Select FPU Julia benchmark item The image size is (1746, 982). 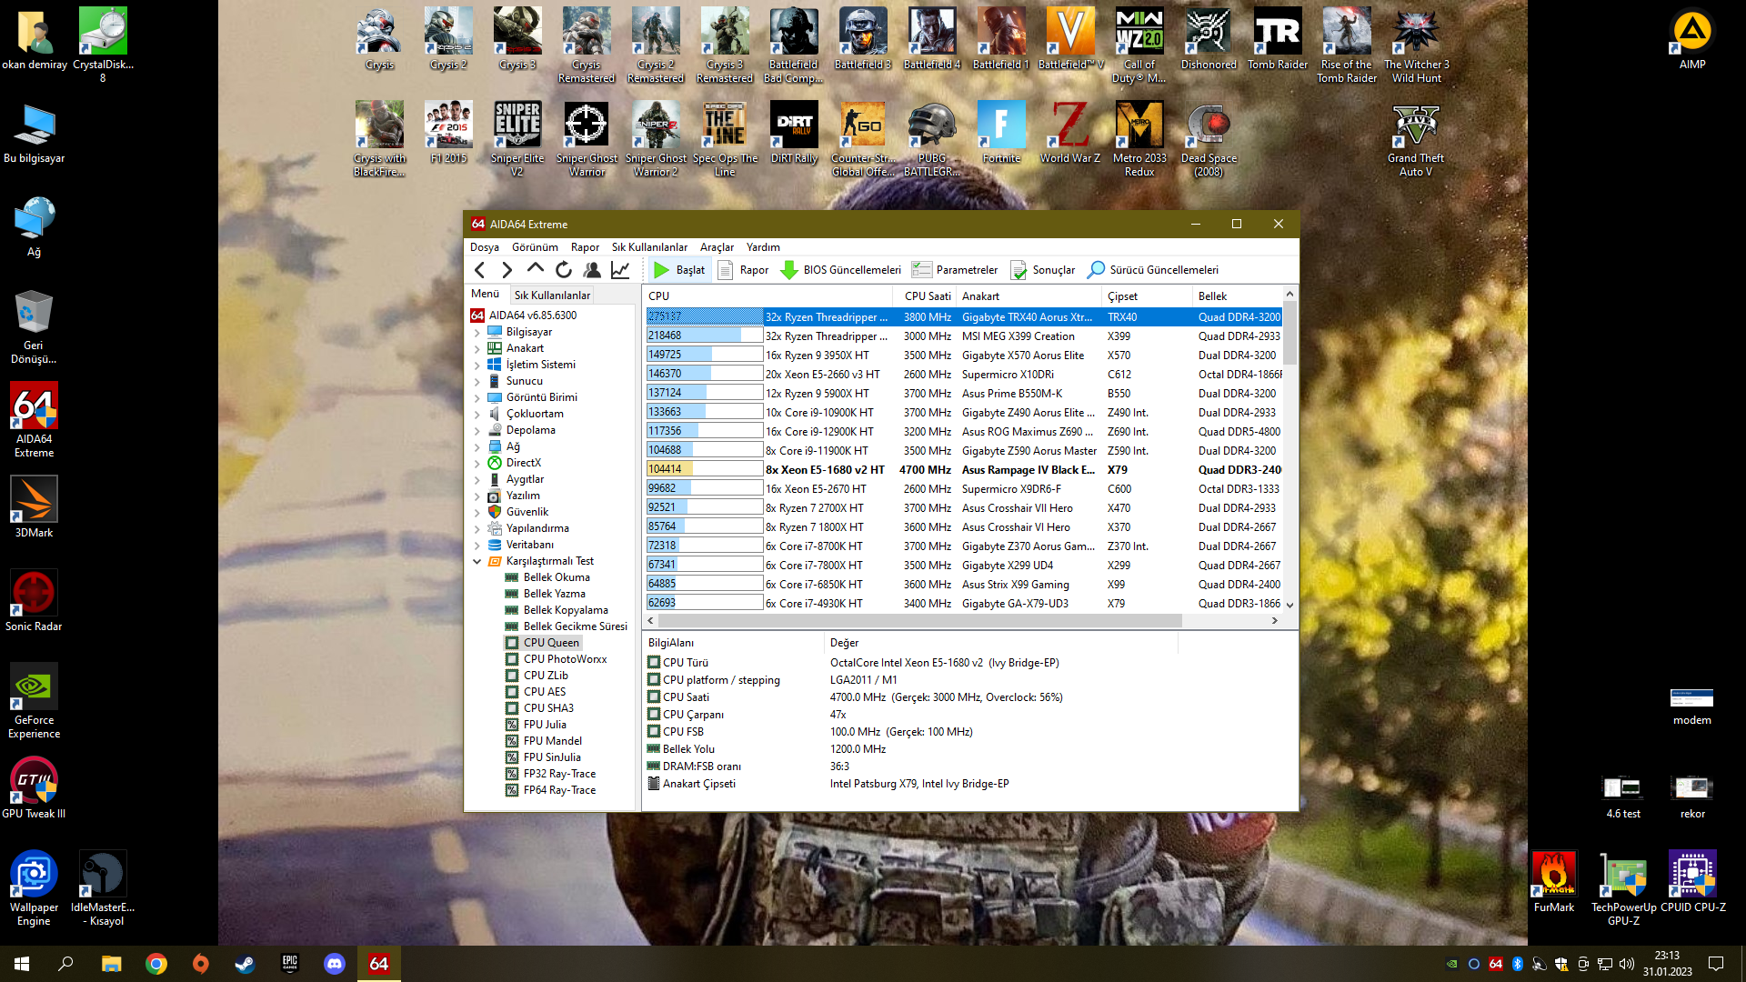pos(544,725)
